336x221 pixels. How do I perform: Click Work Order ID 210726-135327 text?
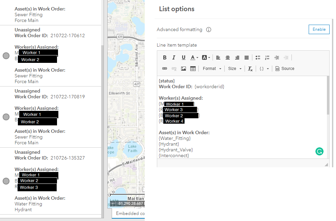point(50,158)
